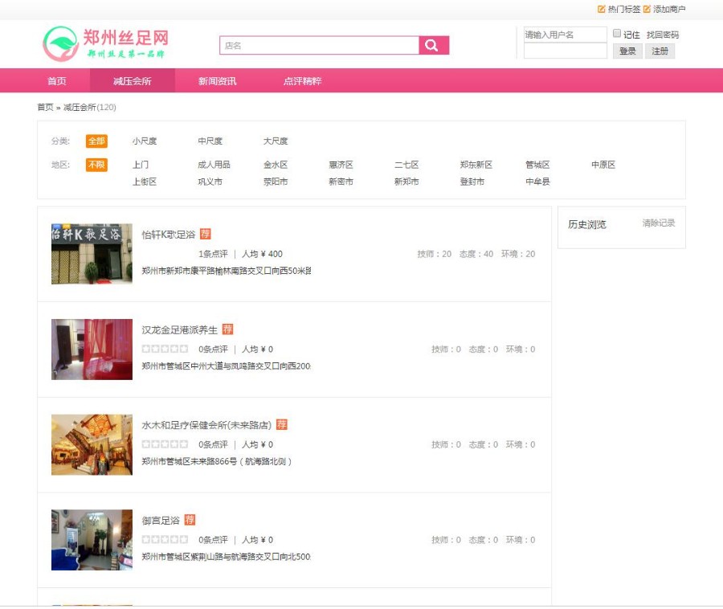The image size is (723, 609).
Task: Filter by 小尺度 category
Action: point(145,141)
